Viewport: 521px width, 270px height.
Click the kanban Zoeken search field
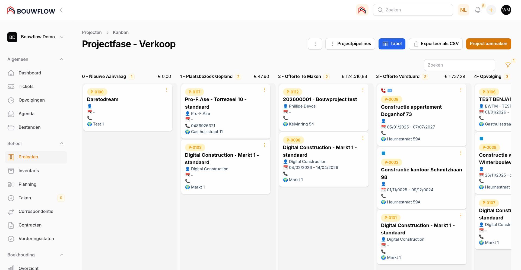coord(459,65)
